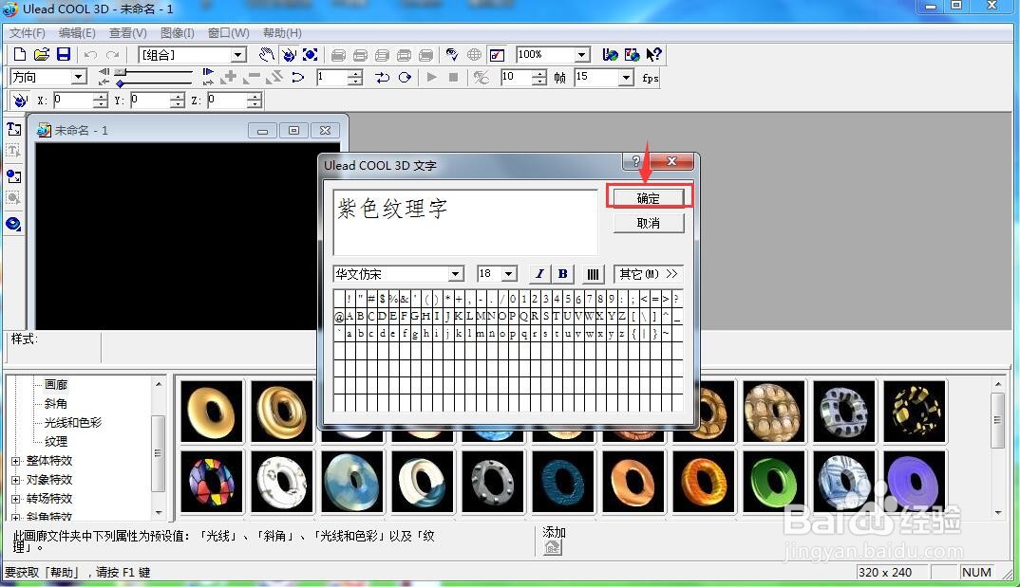Click the Reverse animation icon
This screenshot has height=587, width=1020.
275,77
